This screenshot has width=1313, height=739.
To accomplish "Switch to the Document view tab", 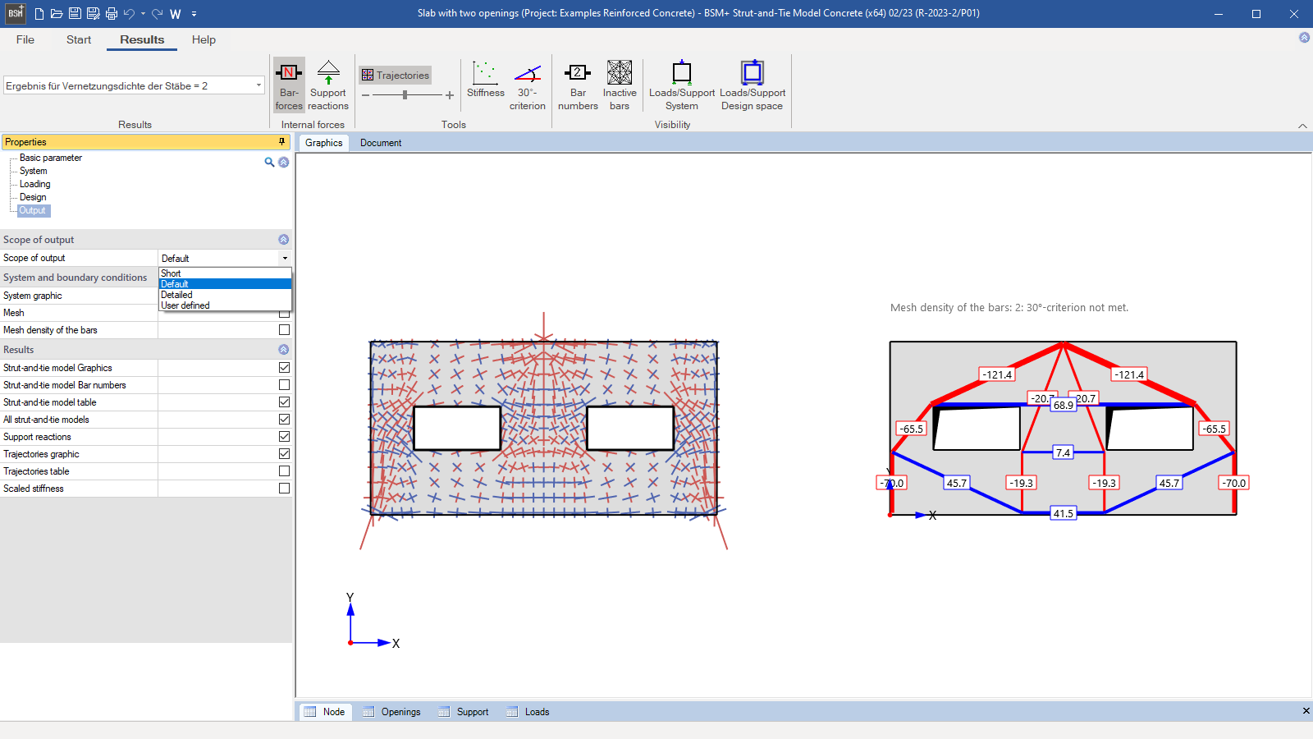I will (381, 143).
